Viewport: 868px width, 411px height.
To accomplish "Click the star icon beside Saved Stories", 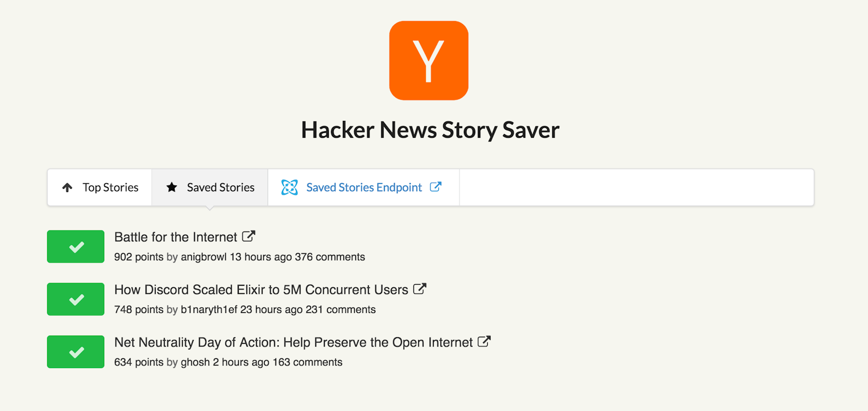I will (171, 187).
